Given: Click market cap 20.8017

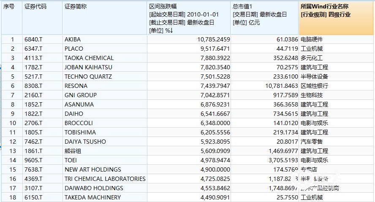Looking at the screenshot, I should tap(287, 142).
